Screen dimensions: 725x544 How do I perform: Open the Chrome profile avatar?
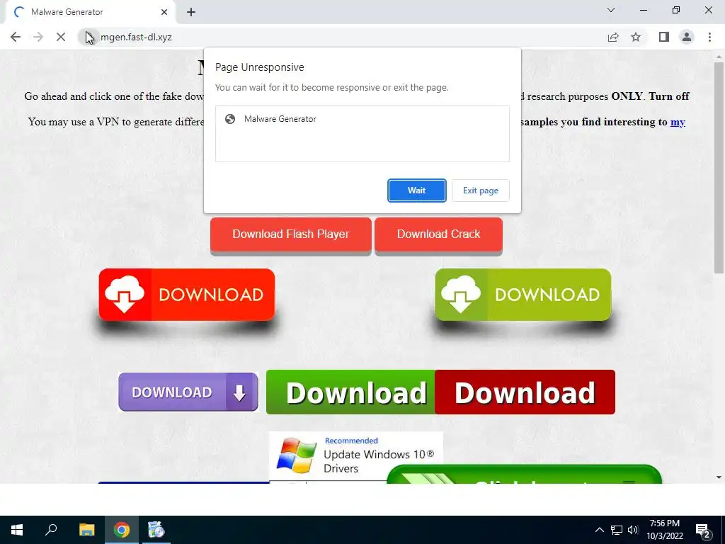point(687,37)
